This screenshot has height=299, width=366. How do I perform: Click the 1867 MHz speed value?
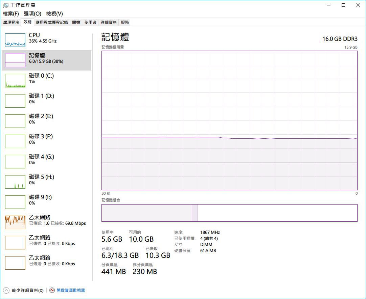pos(210,233)
